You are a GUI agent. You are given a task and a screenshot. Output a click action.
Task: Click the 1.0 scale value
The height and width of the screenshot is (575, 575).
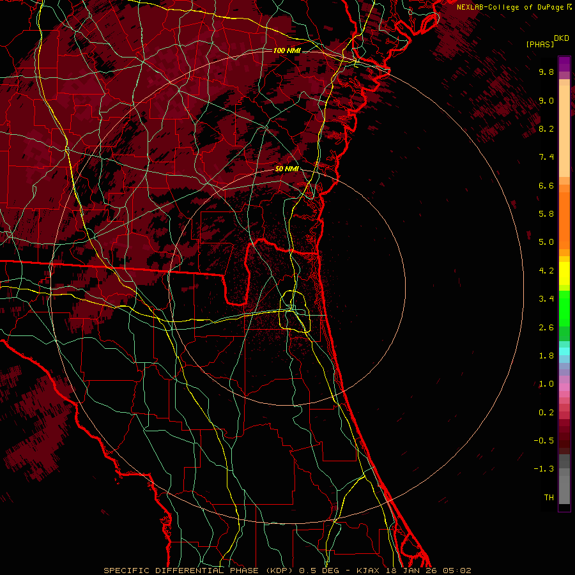click(x=546, y=384)
